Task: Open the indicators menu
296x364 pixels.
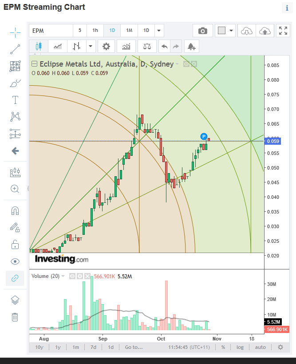Action: tap(126, 46)
